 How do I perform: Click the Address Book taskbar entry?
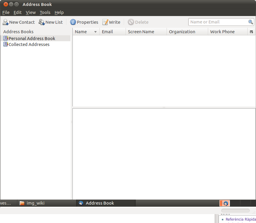pyautogui.click(x=99, y=203)
